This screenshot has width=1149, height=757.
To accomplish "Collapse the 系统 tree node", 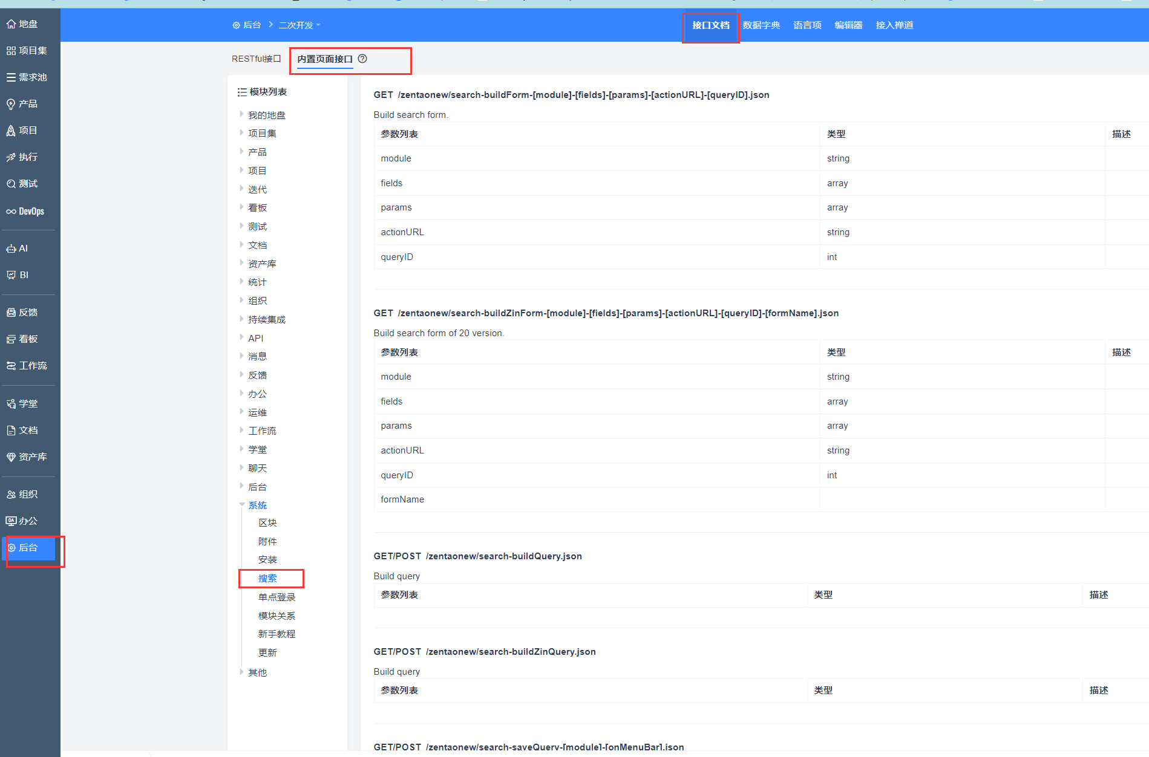I will pyautogui.click(x=241, y=505).
